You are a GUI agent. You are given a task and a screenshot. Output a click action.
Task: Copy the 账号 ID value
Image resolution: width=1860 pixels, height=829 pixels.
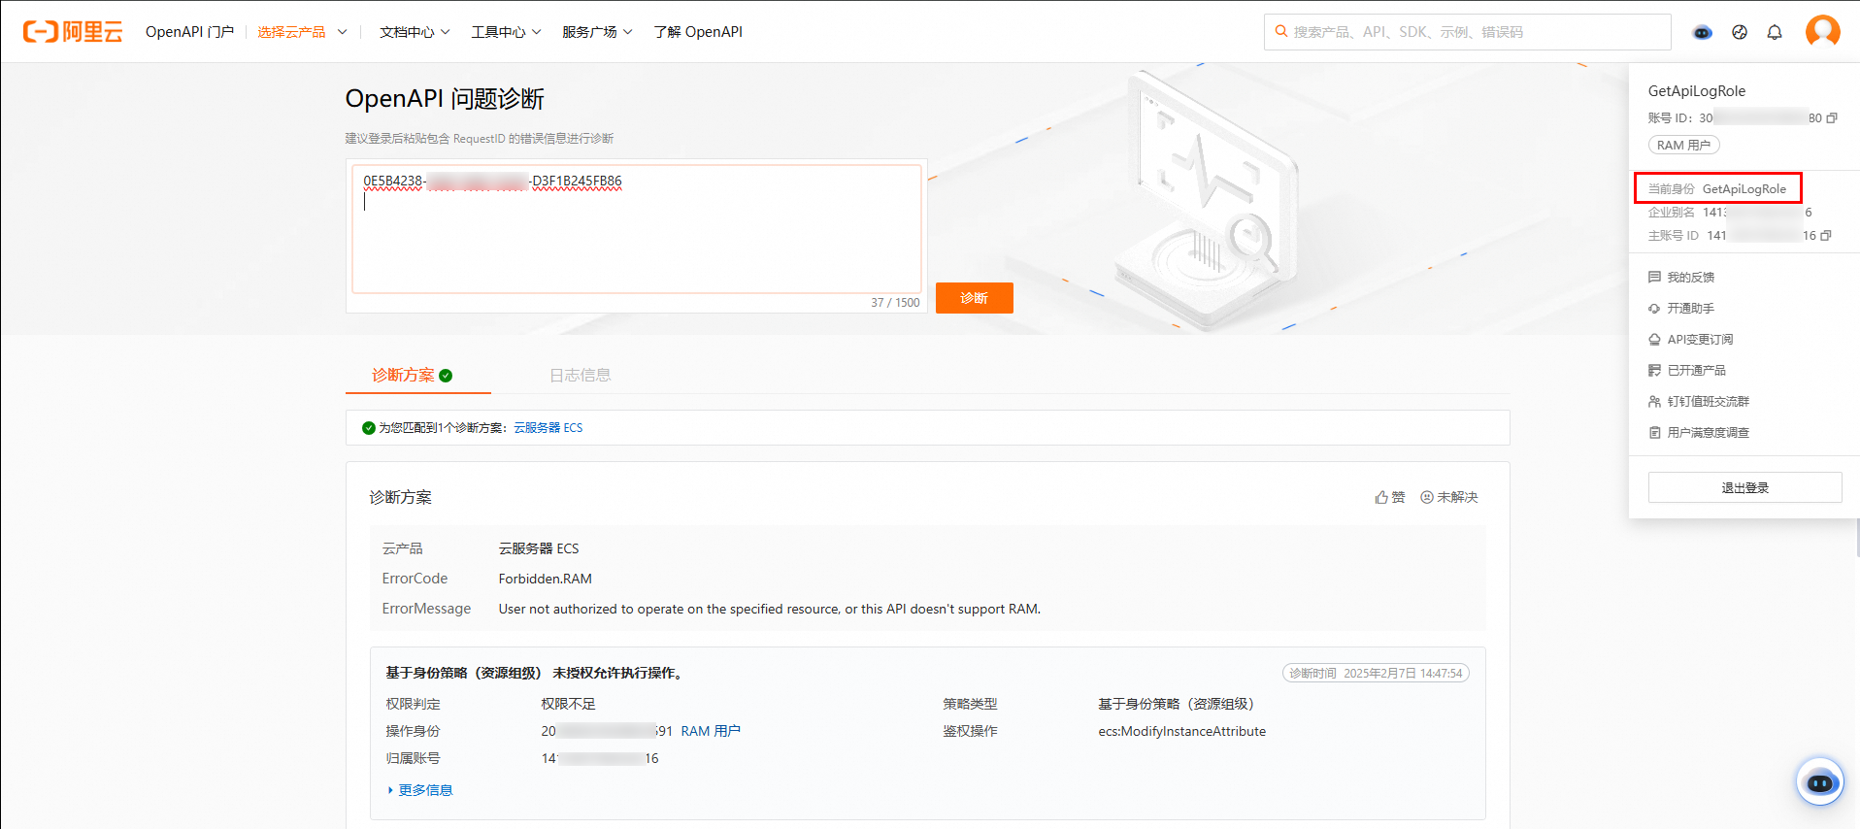[1832, 118]
